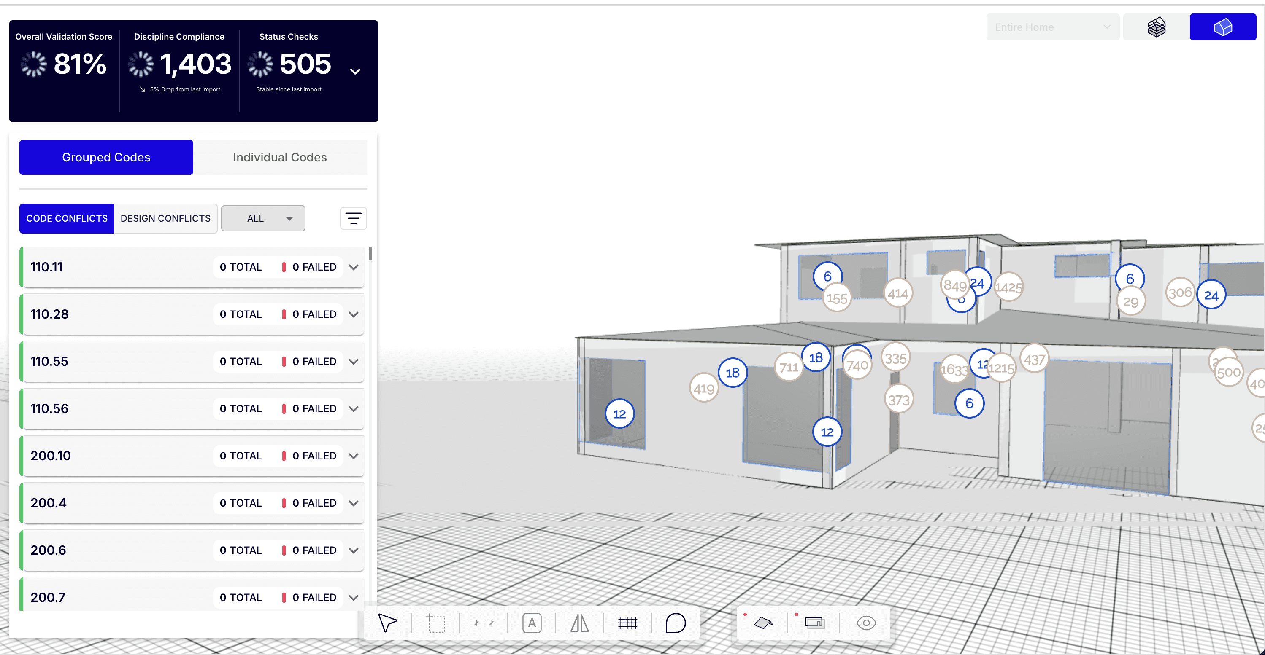
Task: Select the text annotation tool
Action: [532, 623]
